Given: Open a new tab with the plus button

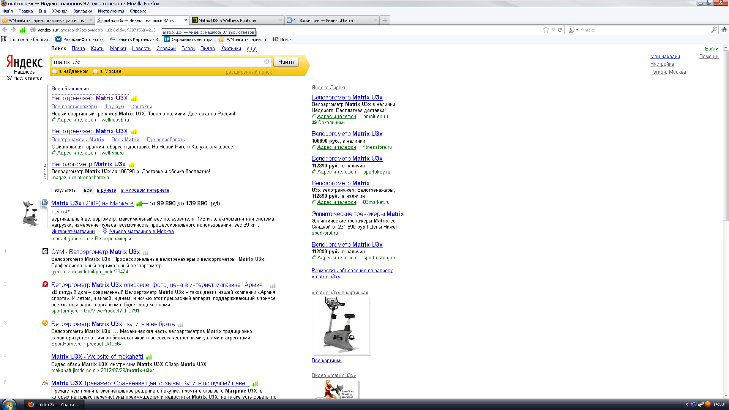Looking at the screenshot, I should coord(385,20).
